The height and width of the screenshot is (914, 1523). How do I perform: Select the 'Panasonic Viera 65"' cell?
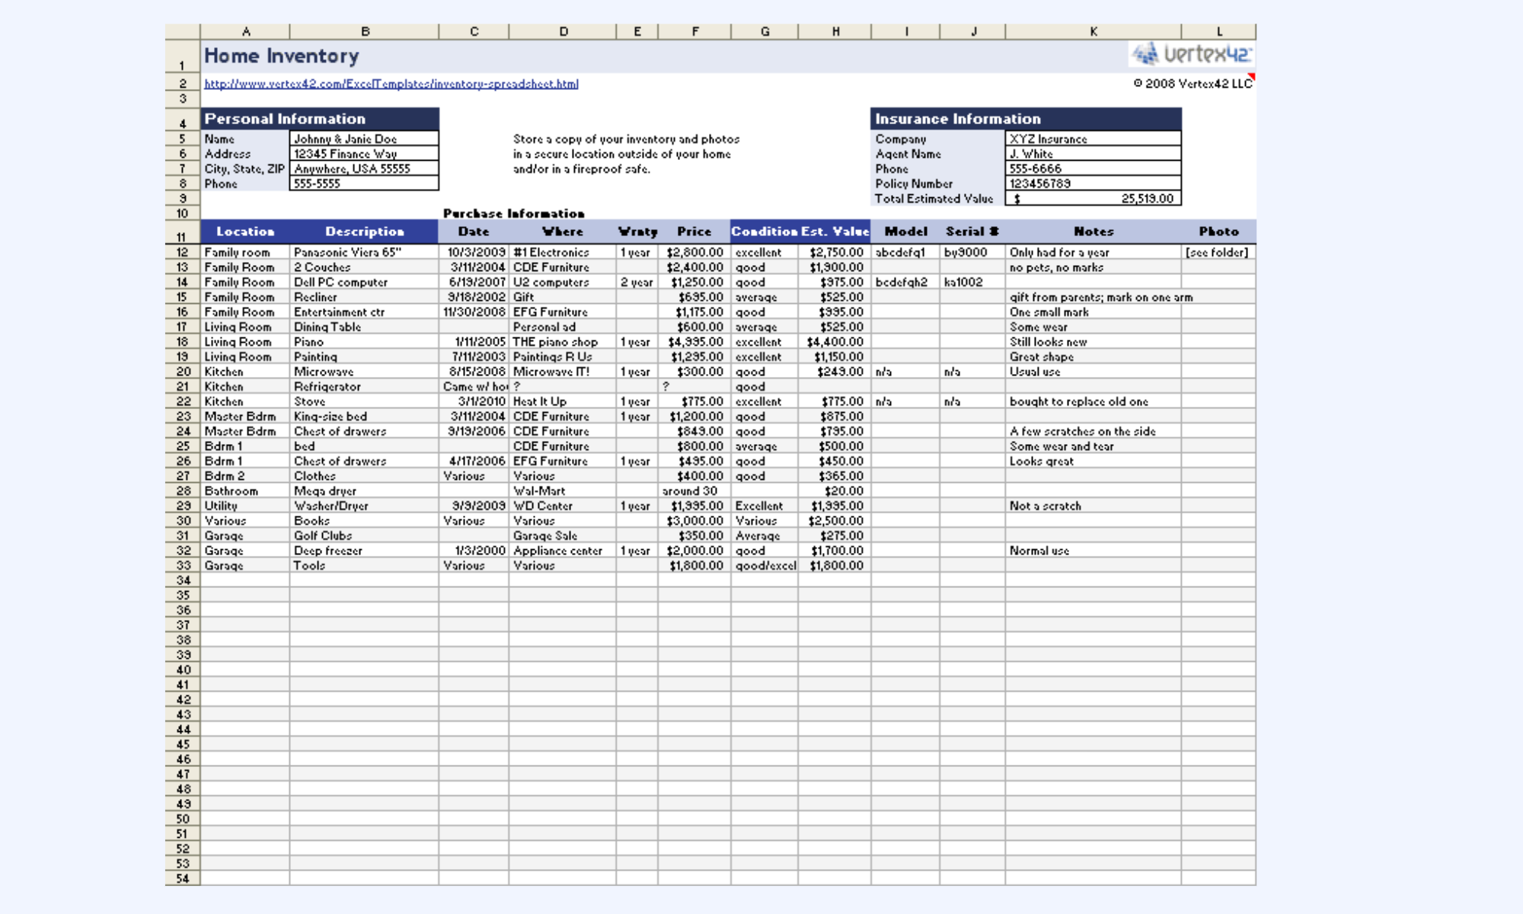point(364,252)
